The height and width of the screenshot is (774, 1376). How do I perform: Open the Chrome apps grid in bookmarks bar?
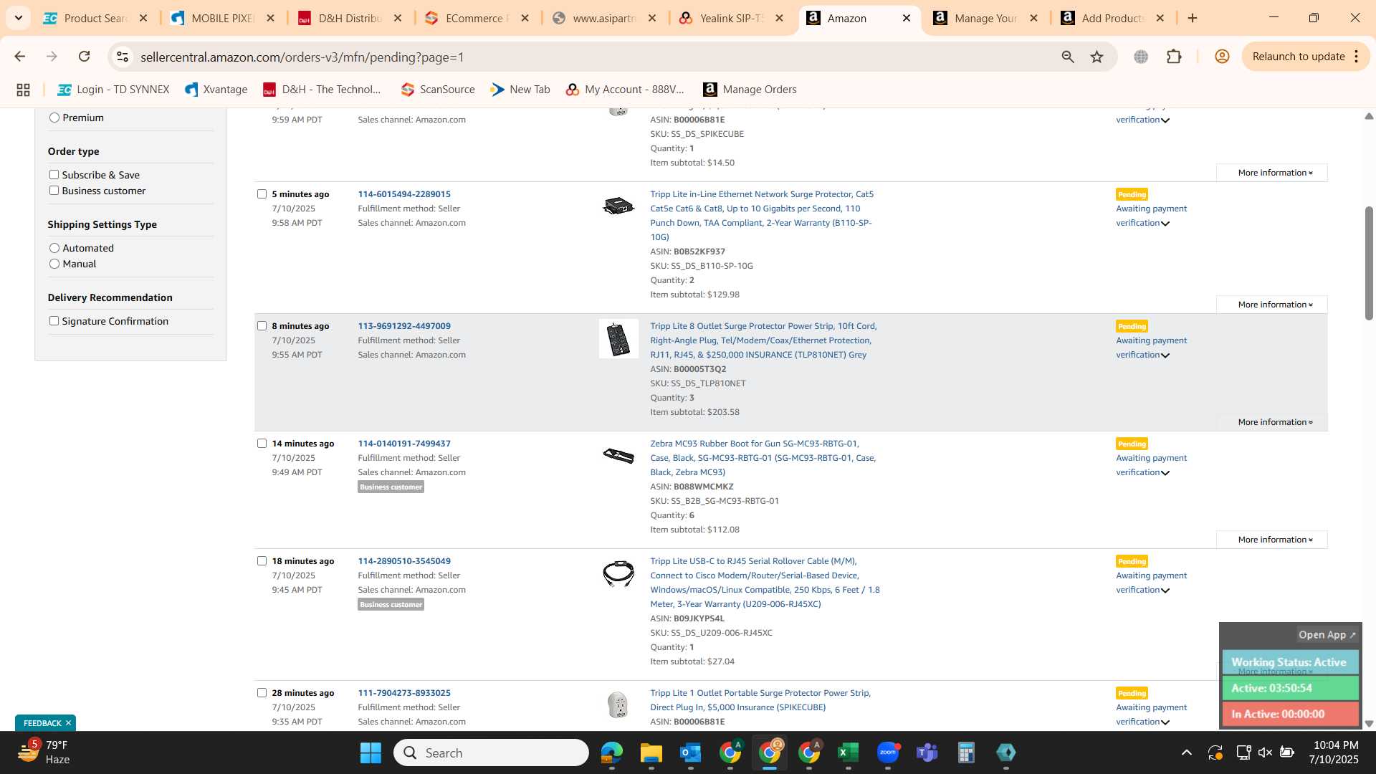[23, 90]
